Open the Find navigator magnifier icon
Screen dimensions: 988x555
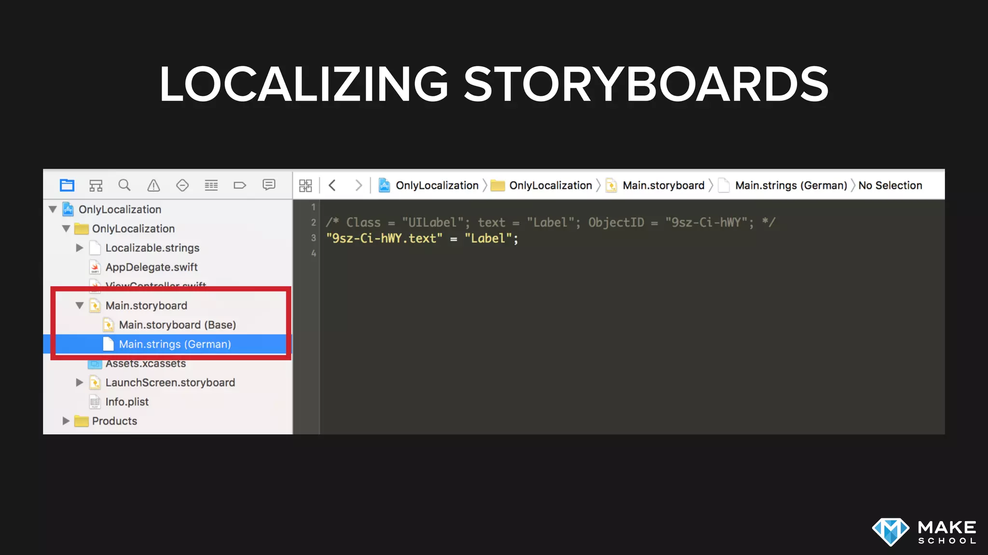pyautogui.click(x=124, y=185)
